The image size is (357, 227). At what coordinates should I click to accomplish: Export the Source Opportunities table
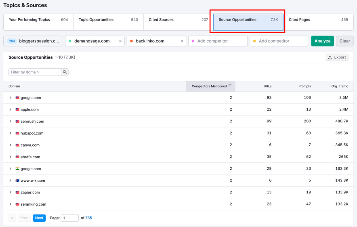(x=337, y=57)
